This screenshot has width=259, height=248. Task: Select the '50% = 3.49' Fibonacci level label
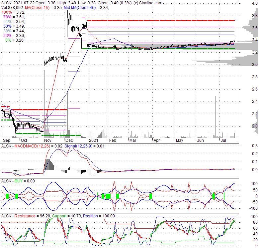click(x=14, y=26)
